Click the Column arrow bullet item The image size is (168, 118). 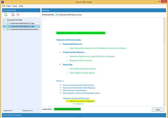(x=80, y=104)
